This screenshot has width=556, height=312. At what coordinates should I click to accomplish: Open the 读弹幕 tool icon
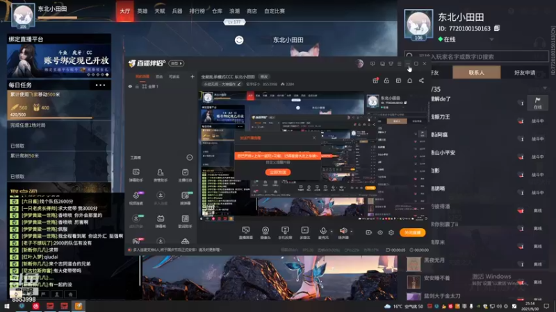click(185, 198)
